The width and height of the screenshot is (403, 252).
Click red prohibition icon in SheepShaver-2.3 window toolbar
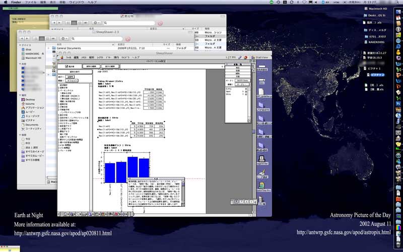click(x=128, y=39)
